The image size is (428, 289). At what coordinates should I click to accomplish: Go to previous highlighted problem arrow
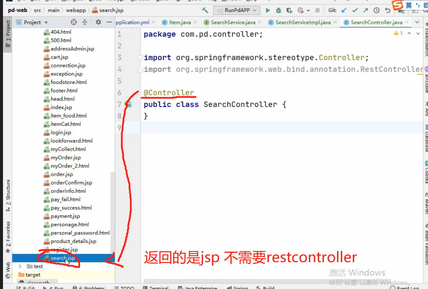(x=409, y=33)
